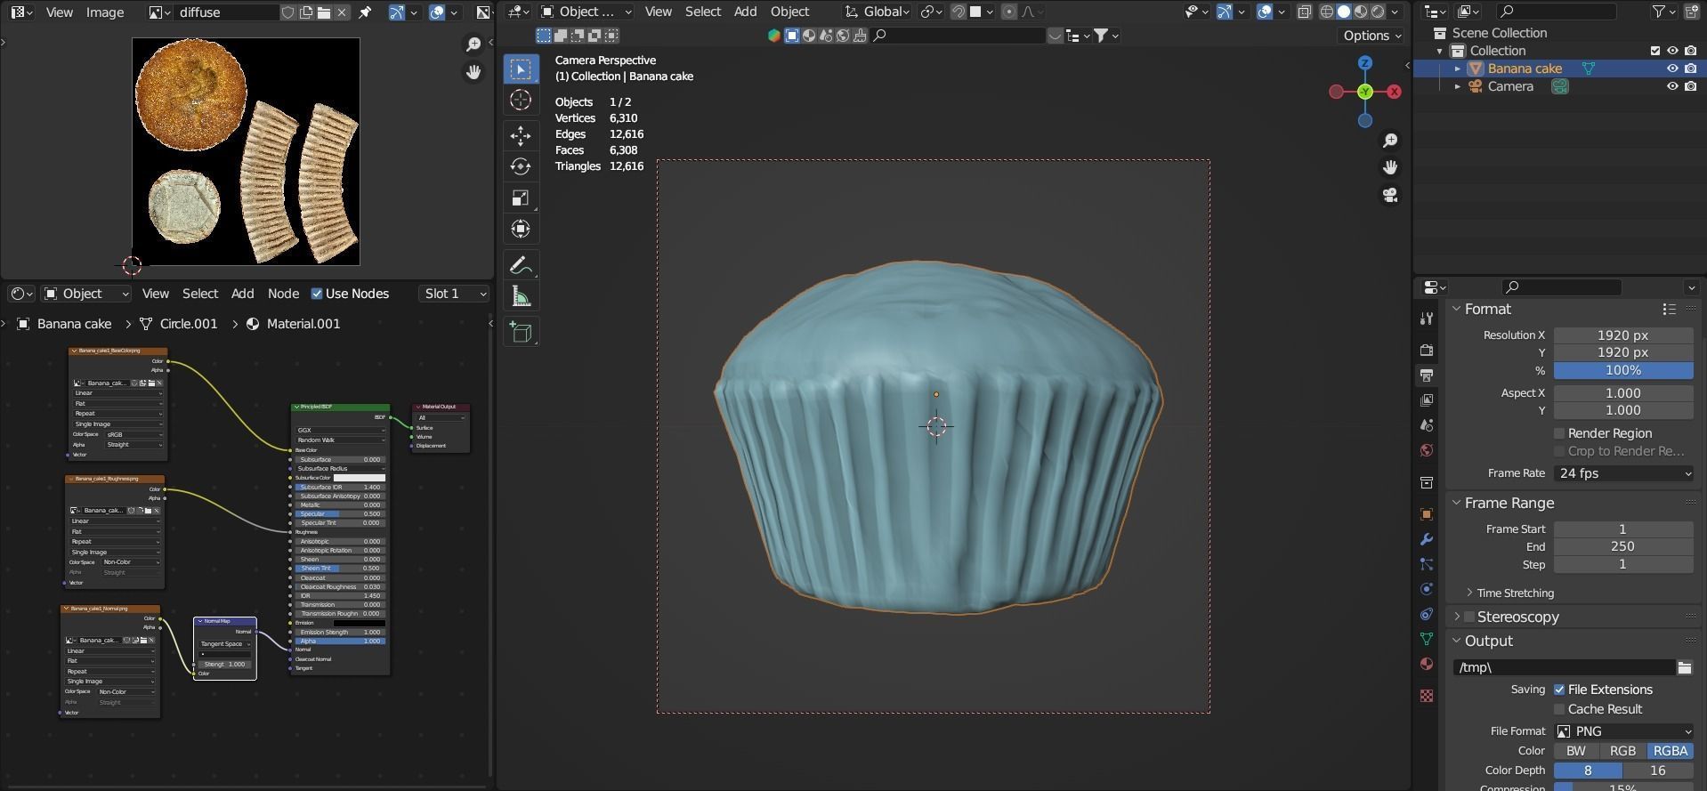The height and width of the screenshot is (791, 1707).
Task: Open View menu in image editor
Action: pos(59,12)
